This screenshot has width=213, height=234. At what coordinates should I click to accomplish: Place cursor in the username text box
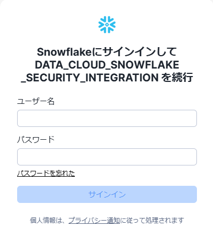[107, 118]
